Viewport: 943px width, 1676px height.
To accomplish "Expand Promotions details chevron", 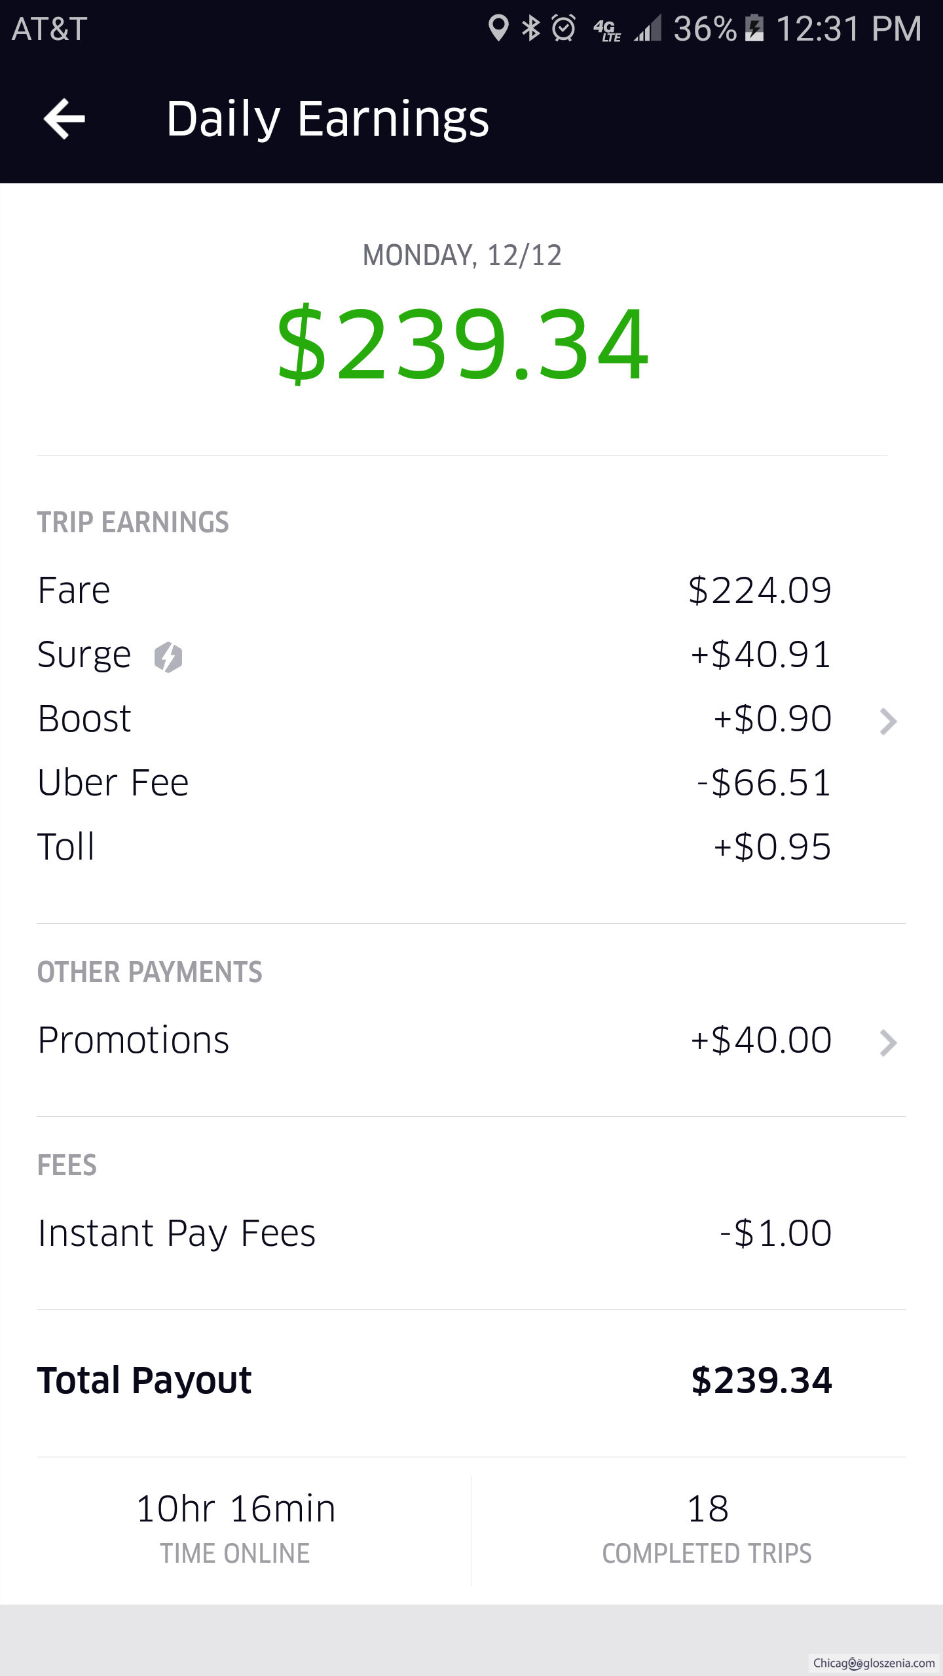I will point(888,1043).
